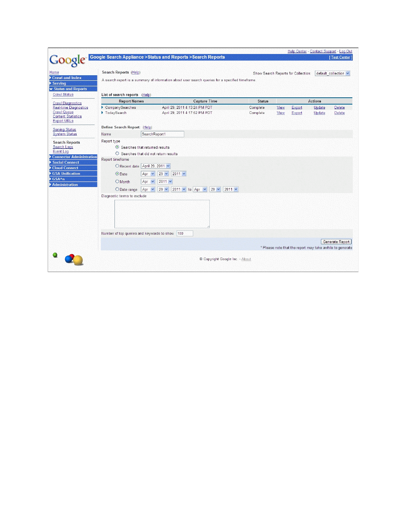Open the Date range start year dropdown

coord(179,189)
